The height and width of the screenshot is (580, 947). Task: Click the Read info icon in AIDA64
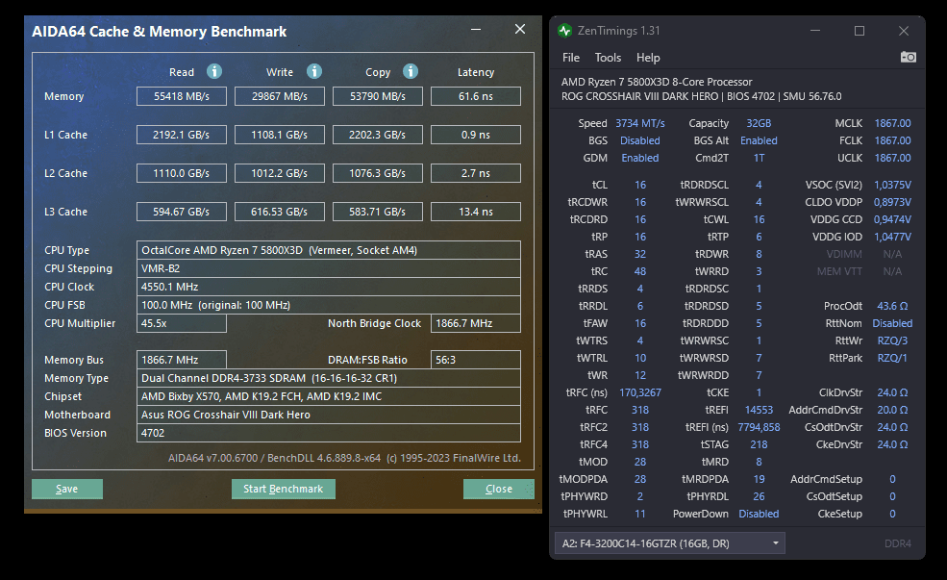213,71
